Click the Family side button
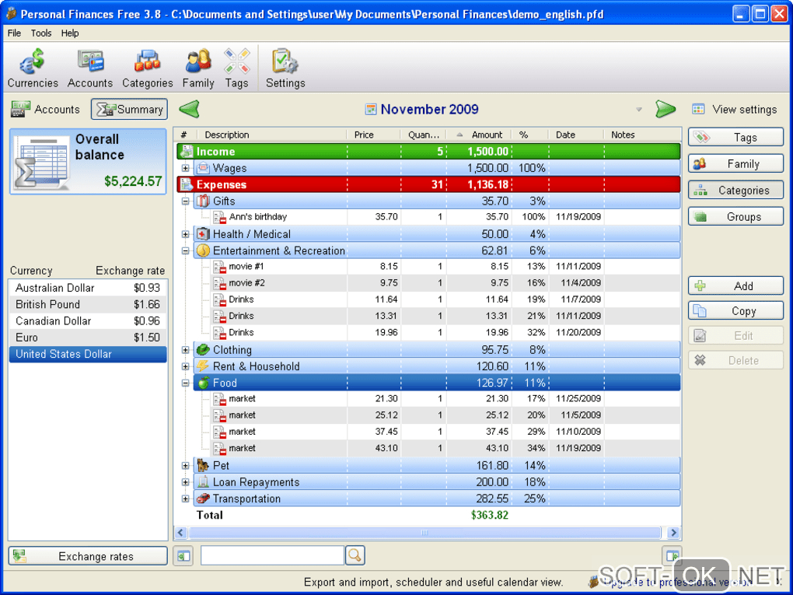The image size is (793, 595). pos(735,163)
